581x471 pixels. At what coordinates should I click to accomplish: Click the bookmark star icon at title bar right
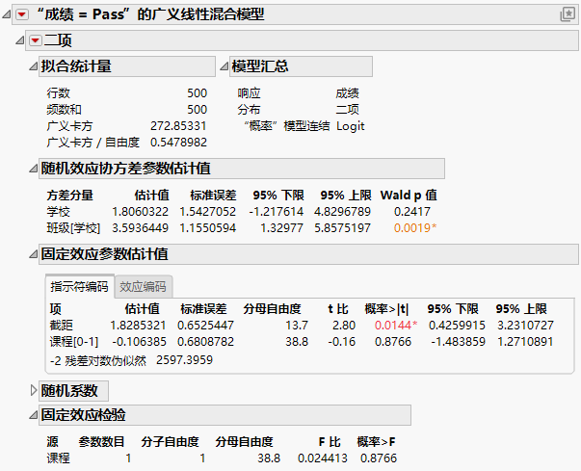(568, 14)
